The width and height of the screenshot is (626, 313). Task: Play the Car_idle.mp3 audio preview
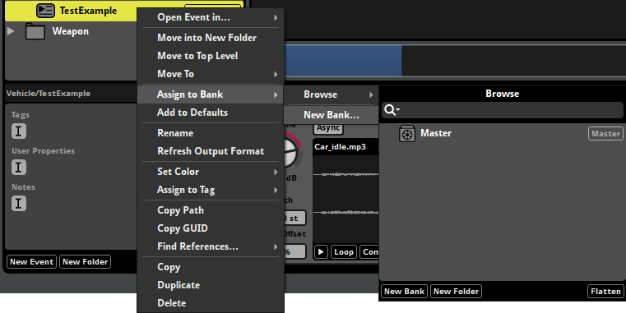point(322,252)
